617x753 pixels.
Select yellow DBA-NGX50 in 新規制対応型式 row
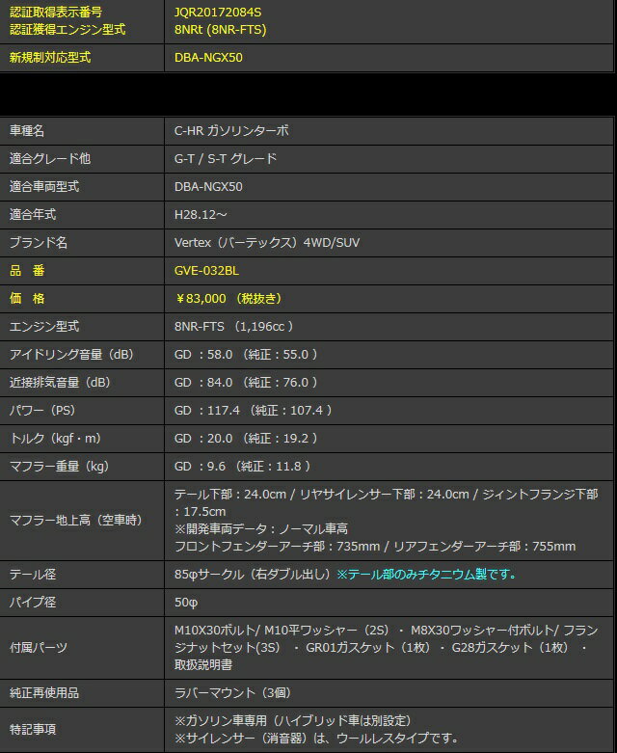pyautogui.click(x=208, y=58)
